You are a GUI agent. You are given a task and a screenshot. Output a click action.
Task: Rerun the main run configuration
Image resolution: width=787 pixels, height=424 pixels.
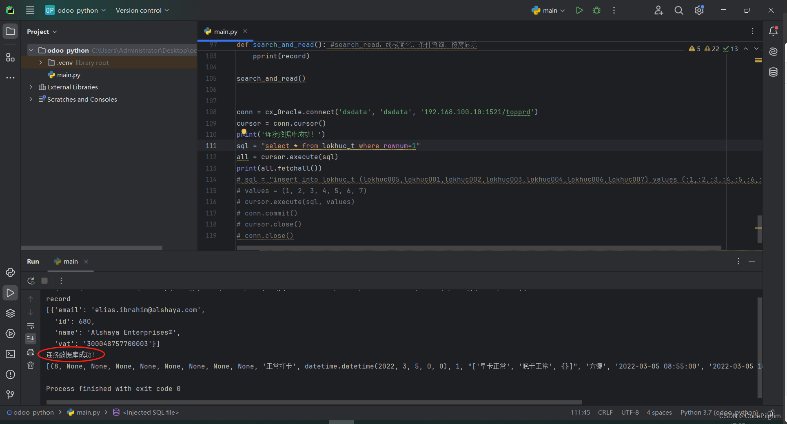pos(31,281)
